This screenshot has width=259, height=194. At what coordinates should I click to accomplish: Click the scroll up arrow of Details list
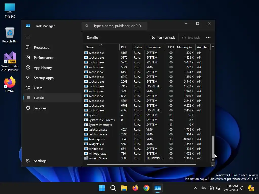(x=213, y=47)
